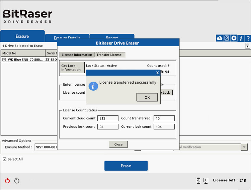This screenshot has width=251, height=190.
Task: Click the Current lock count field
Action: tap(164, 127)
